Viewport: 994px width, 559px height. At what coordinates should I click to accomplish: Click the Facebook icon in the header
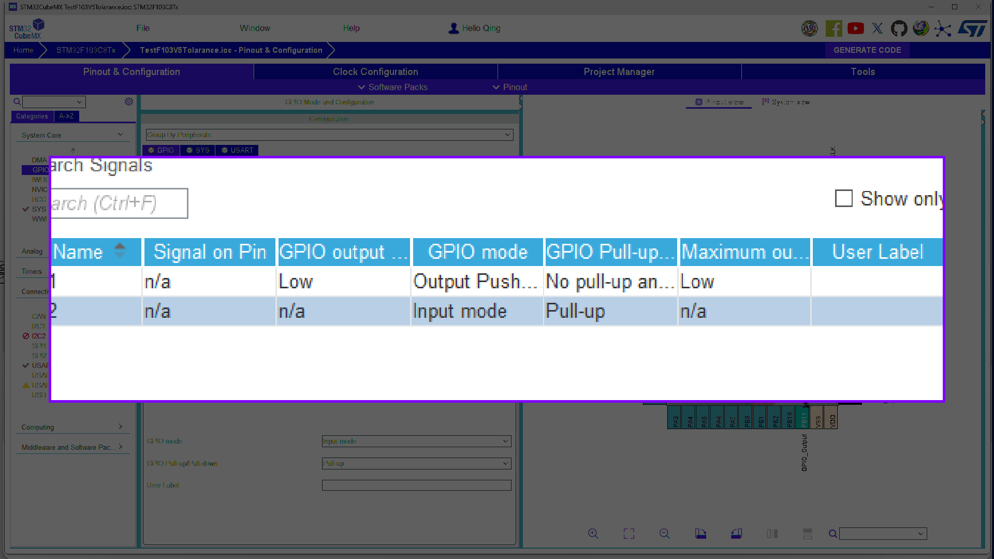(x=834, y=28)
